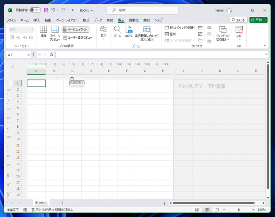Switch to the ホーム ribbon tab
The image size is (275, 217).
pos(24,20)
